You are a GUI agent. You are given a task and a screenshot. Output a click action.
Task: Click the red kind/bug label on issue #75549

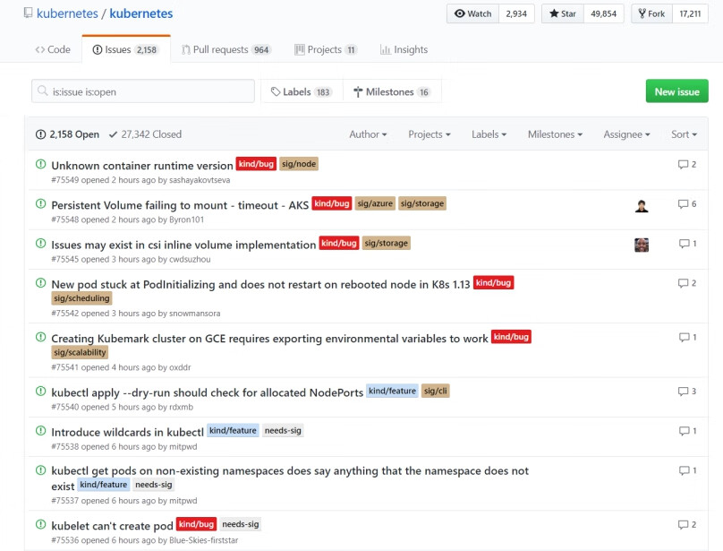click(255, 164)
